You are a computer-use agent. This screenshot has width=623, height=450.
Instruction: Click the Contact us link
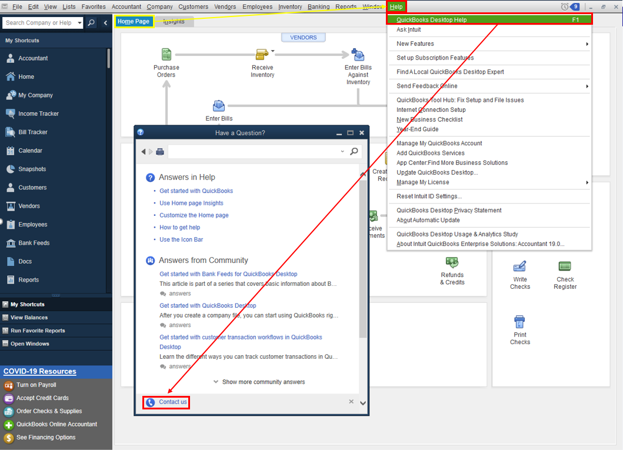(x=172, y=402)
